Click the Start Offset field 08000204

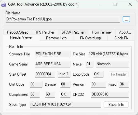click(45, 74)
